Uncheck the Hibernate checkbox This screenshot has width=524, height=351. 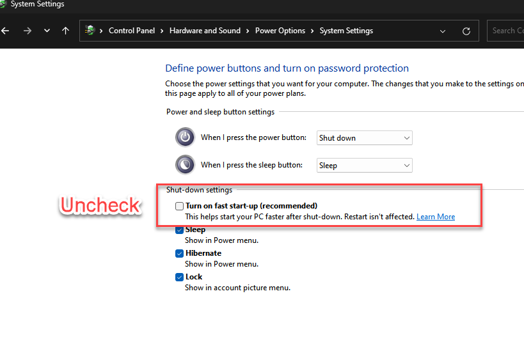click(x=179, y=253)
